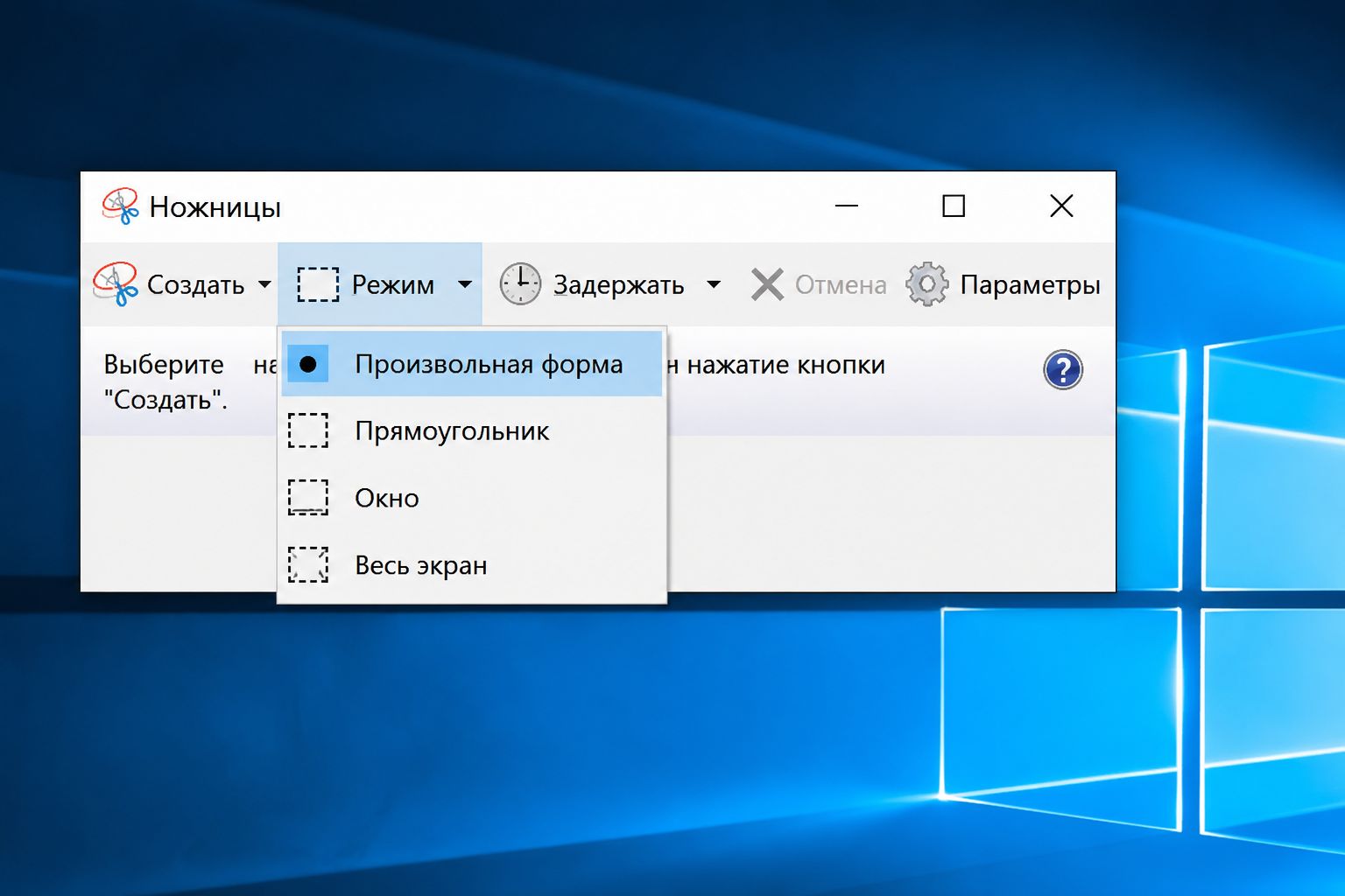The height and width of the screenshot is (896, 1345).
Task: Collapse the Режим dropdown arrow
Action: (x=465, y=284)
